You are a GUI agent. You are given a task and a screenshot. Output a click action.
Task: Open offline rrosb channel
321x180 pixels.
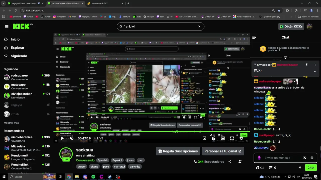(x=26, y=114)
